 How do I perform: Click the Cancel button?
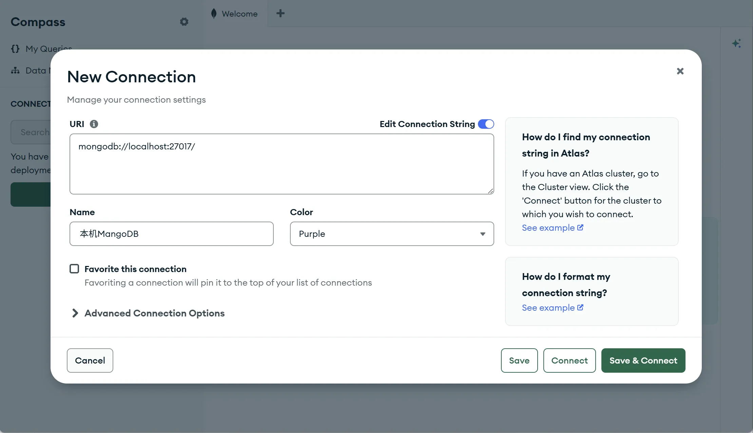click(x=90, y=360)
